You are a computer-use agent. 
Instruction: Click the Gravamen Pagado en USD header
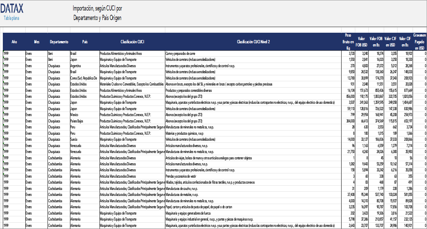pyautogui.click(x=420, y=42)
